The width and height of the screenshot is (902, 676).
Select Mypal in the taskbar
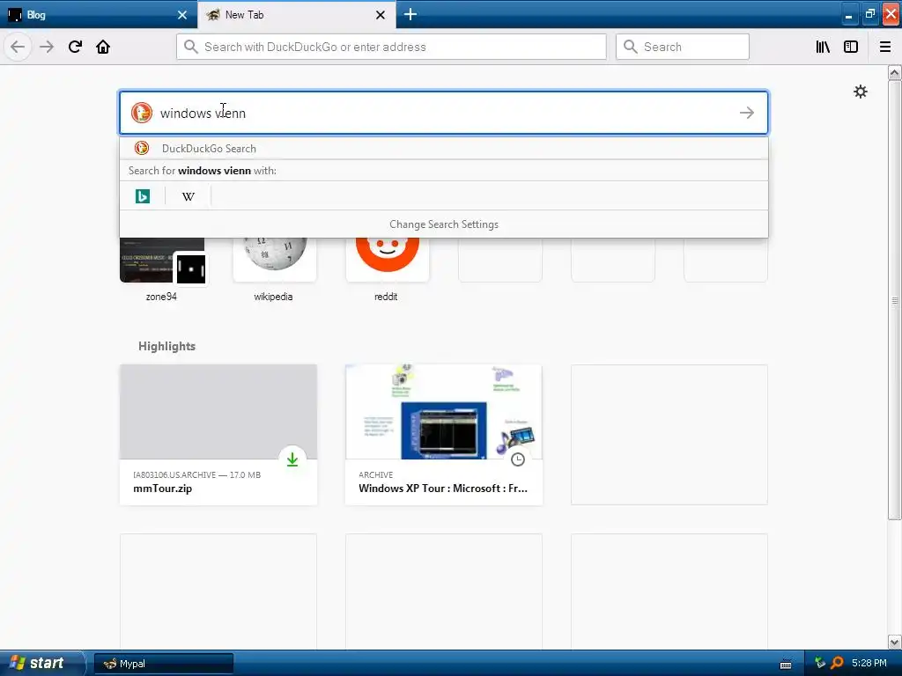coord(164,664)
